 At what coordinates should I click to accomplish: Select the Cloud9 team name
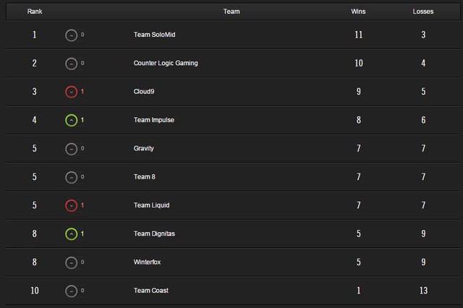point(145,92)
